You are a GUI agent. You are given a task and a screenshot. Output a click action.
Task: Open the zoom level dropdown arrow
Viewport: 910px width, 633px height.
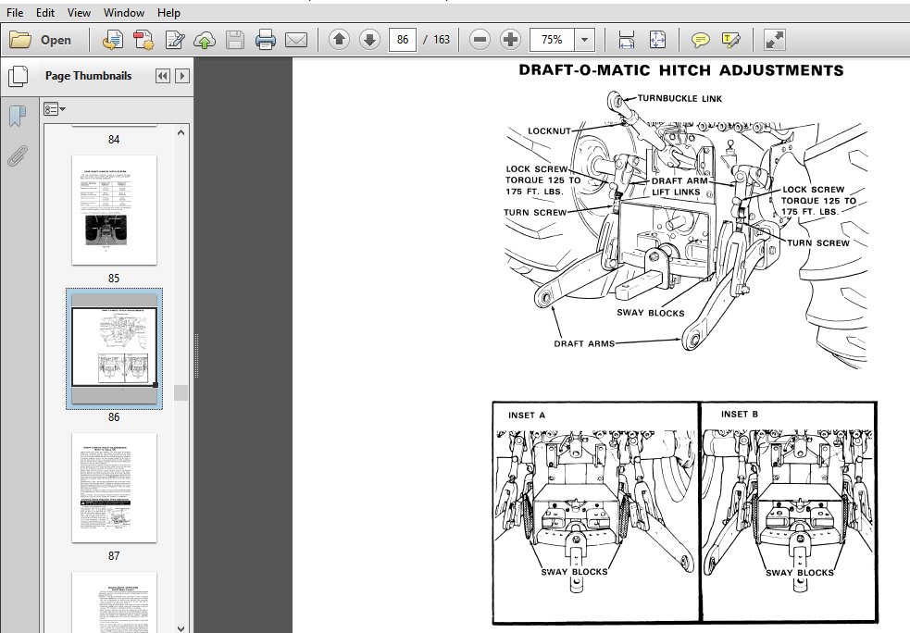(x=584, y=40)
